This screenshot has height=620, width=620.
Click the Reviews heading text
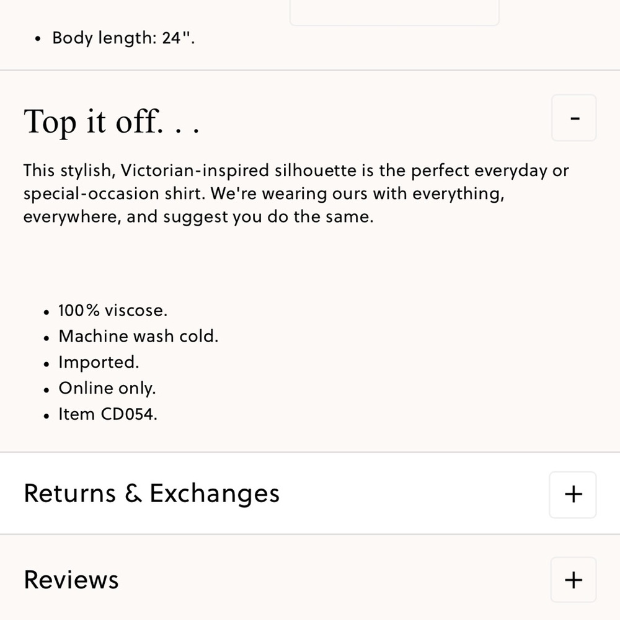[71, 580]
